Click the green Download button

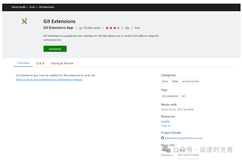(55, 49)
